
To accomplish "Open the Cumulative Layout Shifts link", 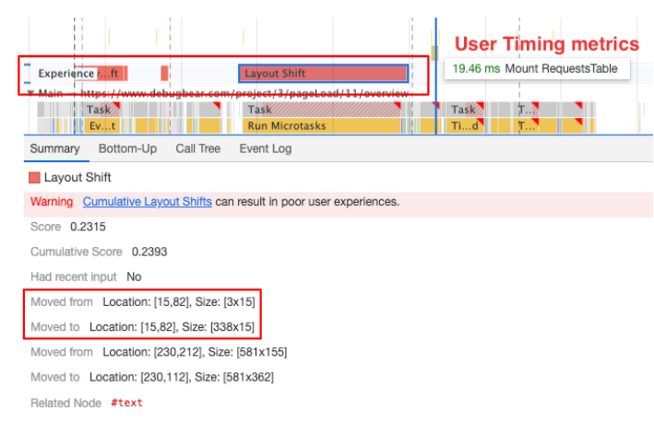I will click(x=147, y=201).
